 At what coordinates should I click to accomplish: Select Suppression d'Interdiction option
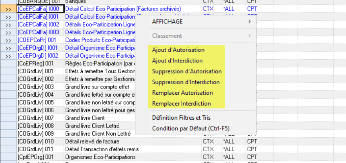pos(186,82)
